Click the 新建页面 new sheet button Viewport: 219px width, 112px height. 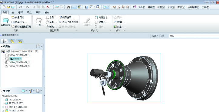coord(18,17)
